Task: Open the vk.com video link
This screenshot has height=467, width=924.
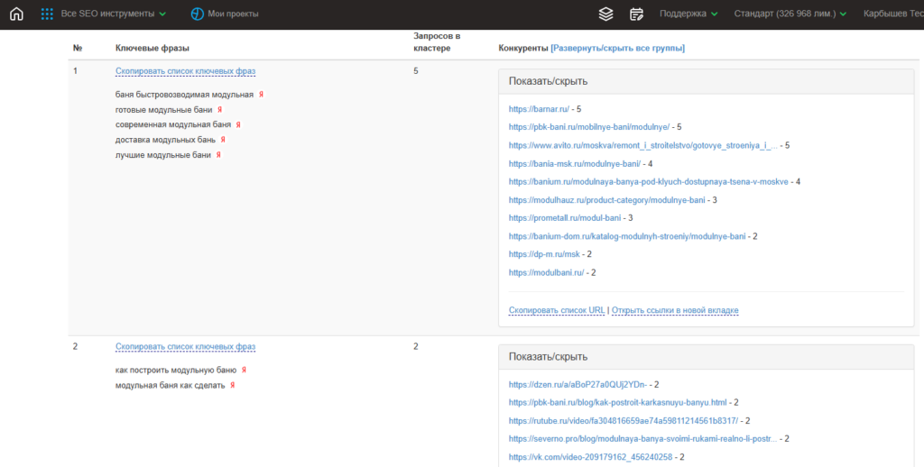Action: [590, 457]
